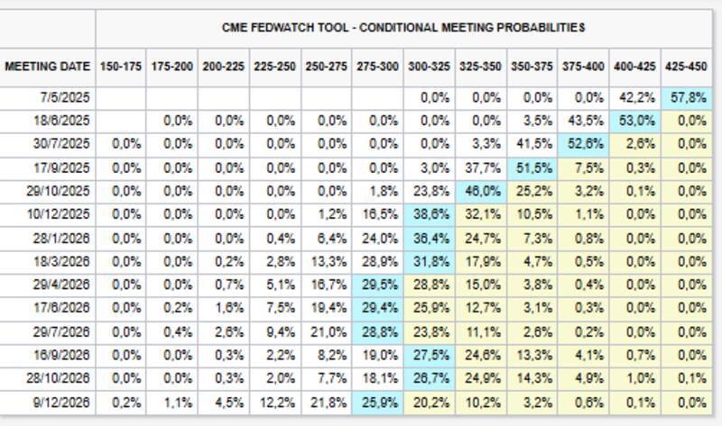
Task: Click the CME FedWatch Tool table title
Action: tap(403, 28)
